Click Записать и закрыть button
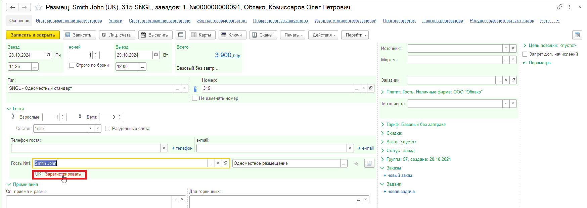The width and height of the screenshot is (587, 208). (x=33, y=35)
